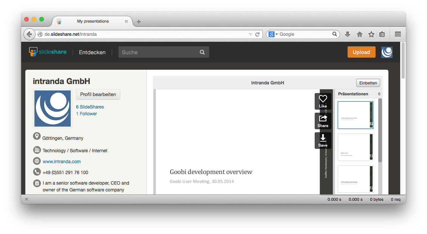The height and width of the screenshot is (234, 427).
Task: Go to the browser home page icon
Action: tap(359, 34)
